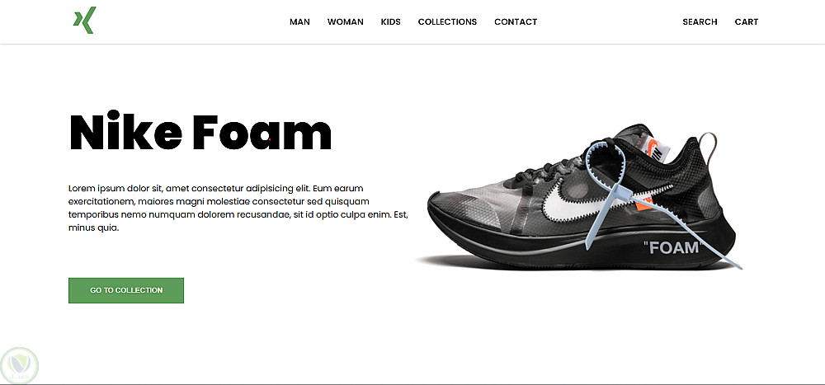The image size is (825, 385).
Task: Open COLLECTIONS from the top navigation
Action: point(447,22)
